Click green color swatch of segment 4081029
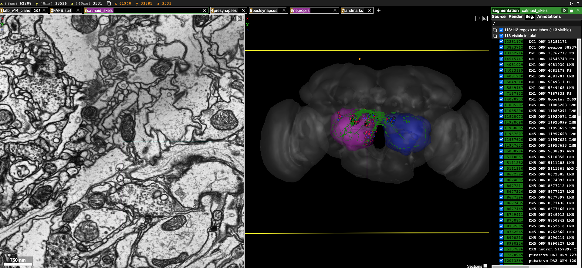The width and height of the screenshot is (582, 268). click(x=514, y=65)
